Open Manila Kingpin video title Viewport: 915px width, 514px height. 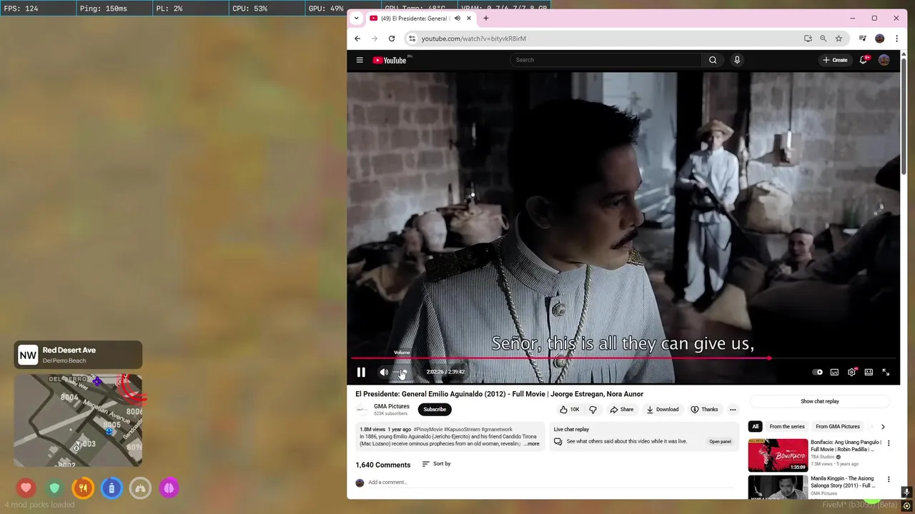coord(842,482)
